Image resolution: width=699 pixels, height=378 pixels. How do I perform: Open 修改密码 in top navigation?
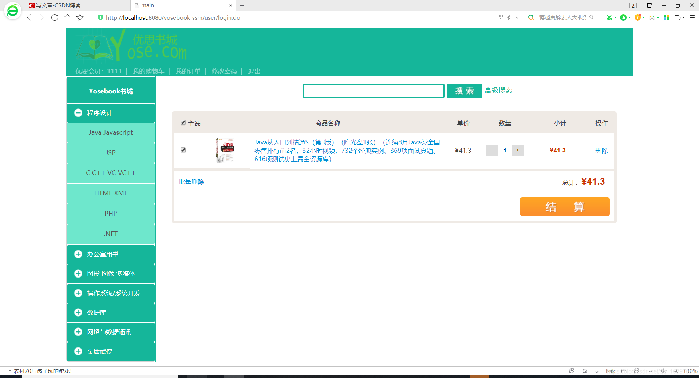(224, 71)
